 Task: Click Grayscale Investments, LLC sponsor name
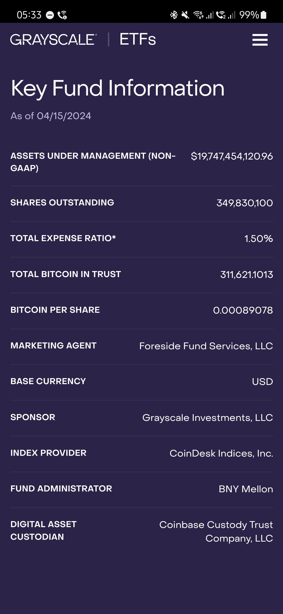[208, 418]
